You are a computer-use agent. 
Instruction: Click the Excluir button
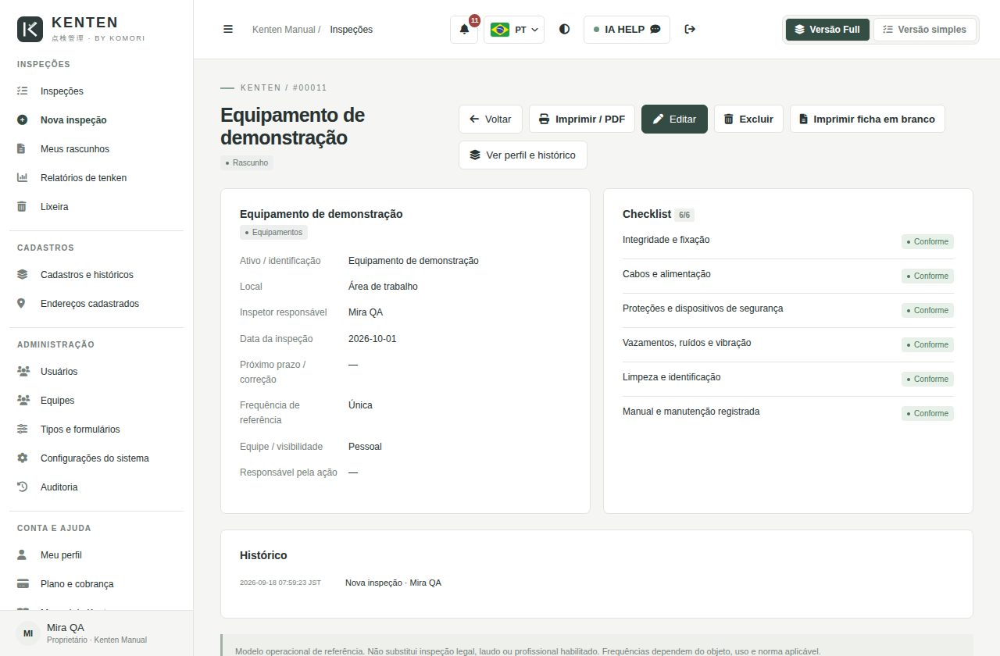coord(748,119)
